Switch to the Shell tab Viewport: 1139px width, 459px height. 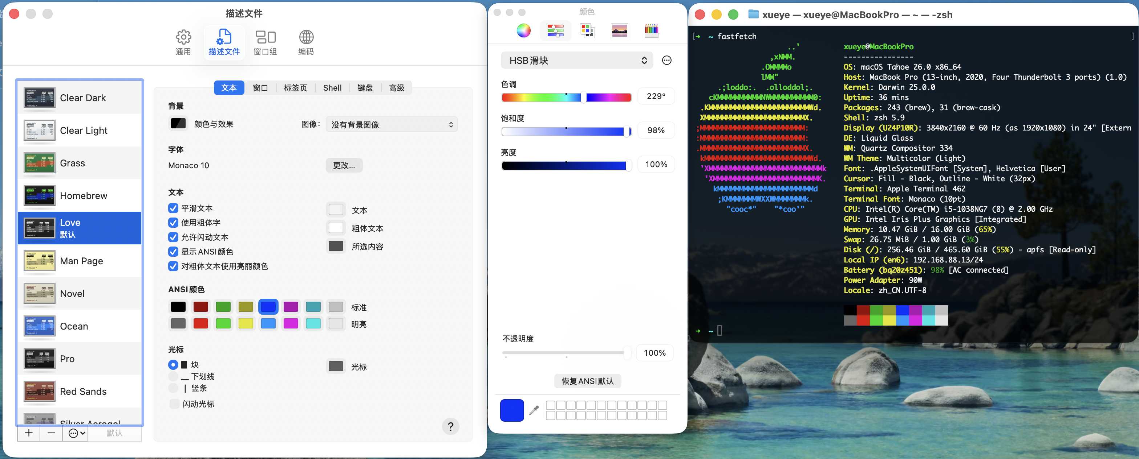(x=332, y=88)
